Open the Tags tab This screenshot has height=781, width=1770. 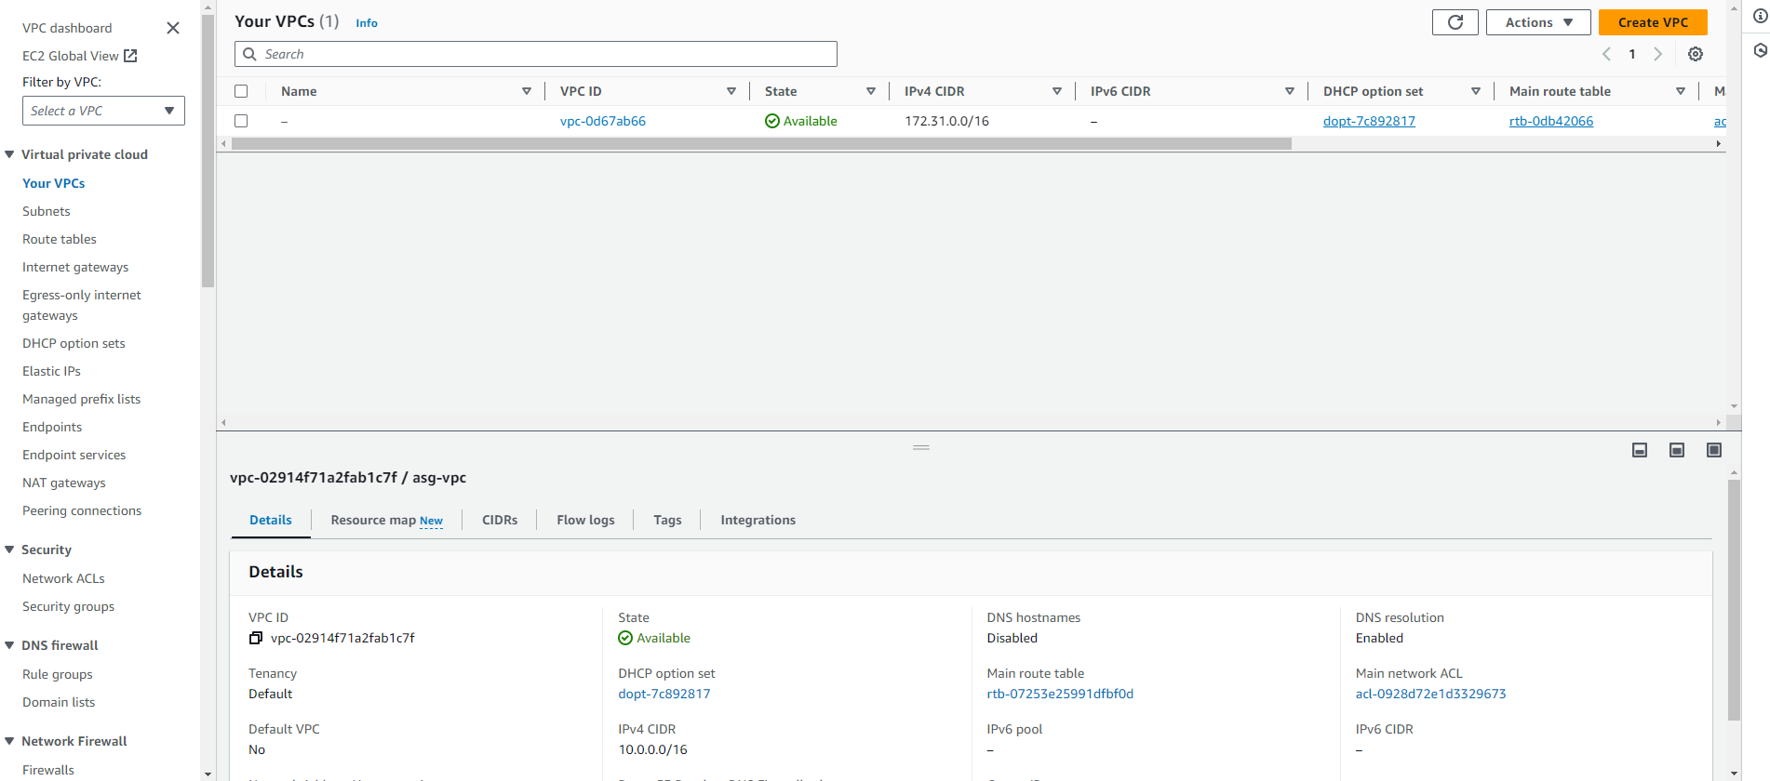(x=667, y=520)
